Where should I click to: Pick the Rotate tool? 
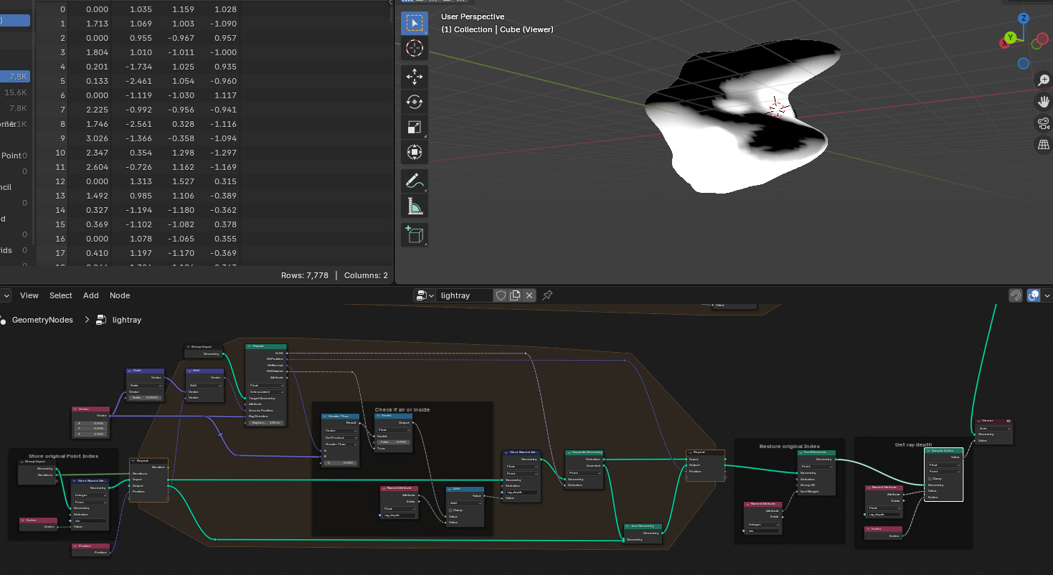click(414, 103)
